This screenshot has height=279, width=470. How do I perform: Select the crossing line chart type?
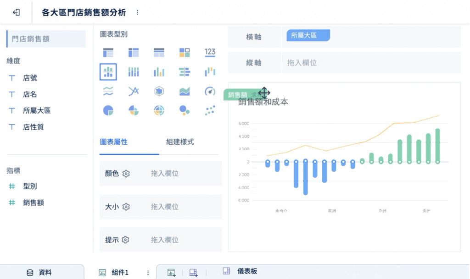pyautogui.click(x=134, y=91)
